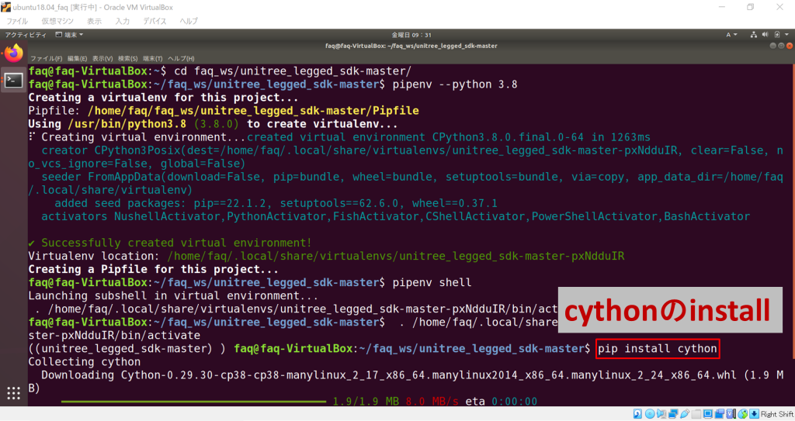Click the VirtualBox window title icon
The width and height of the screenshot is (795, 421).
(5, 7)
